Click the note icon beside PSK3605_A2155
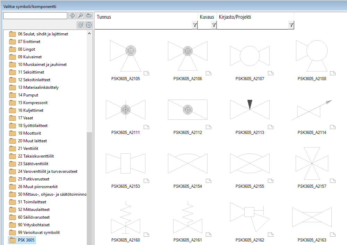This screenshot has width=347, height=245. (270, 181)
